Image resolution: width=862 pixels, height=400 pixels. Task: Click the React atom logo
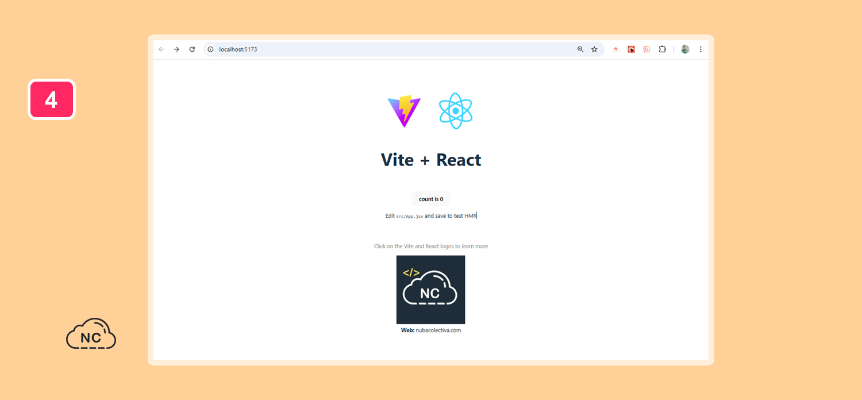(456, 111)
